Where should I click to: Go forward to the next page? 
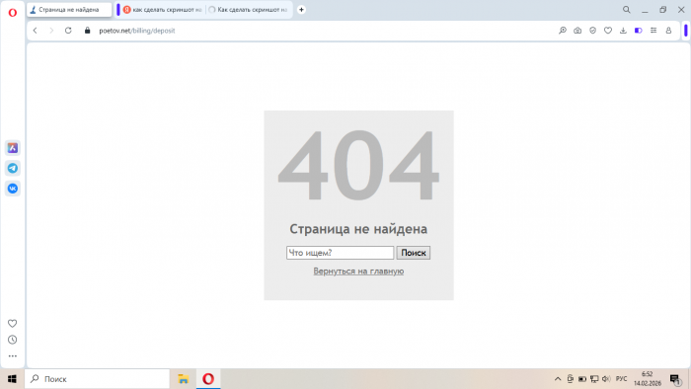[x=51, y=31]
